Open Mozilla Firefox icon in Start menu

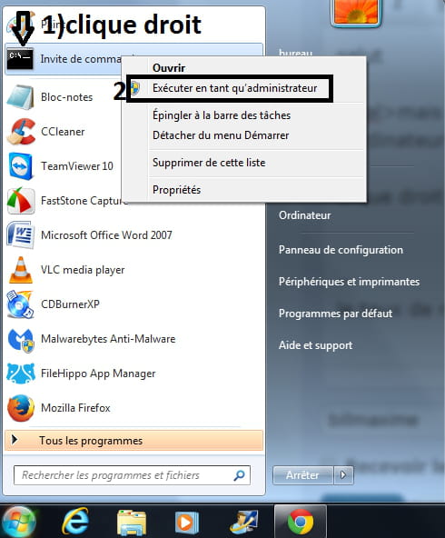pyautogui.click(x=21, y=408)
